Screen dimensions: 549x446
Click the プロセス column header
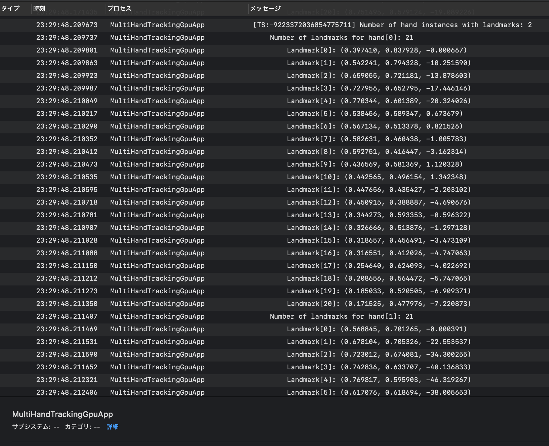(120, 8)
